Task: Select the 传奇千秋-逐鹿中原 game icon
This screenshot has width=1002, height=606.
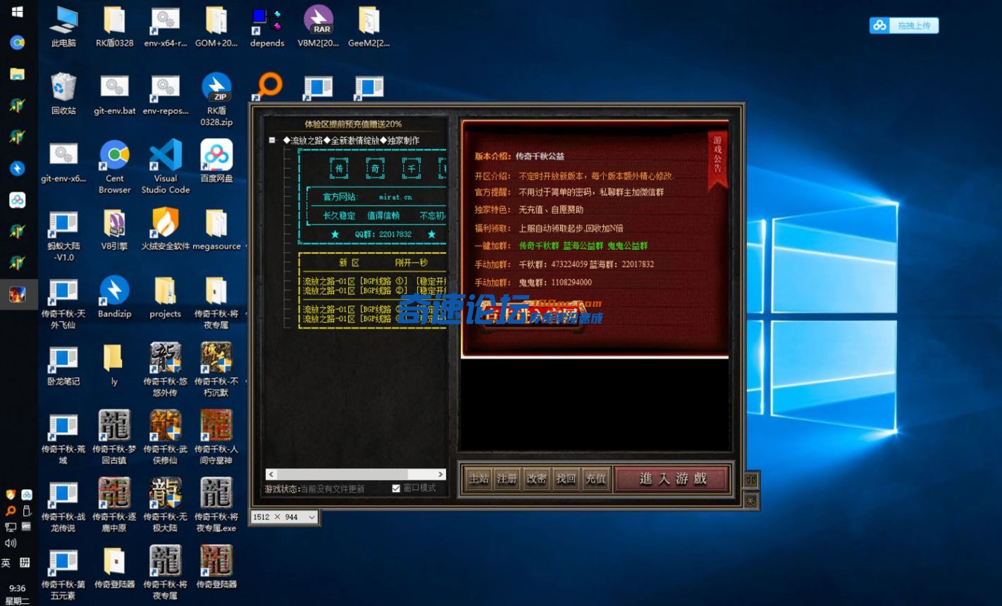Action: [x=114, y=505]
